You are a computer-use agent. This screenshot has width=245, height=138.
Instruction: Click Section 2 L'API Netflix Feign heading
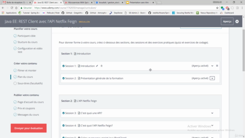[x=87, y=101]
